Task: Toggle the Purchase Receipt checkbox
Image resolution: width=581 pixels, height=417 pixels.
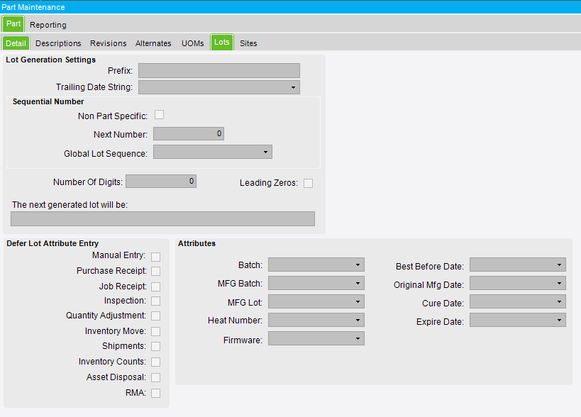Action: click(156, 272)
